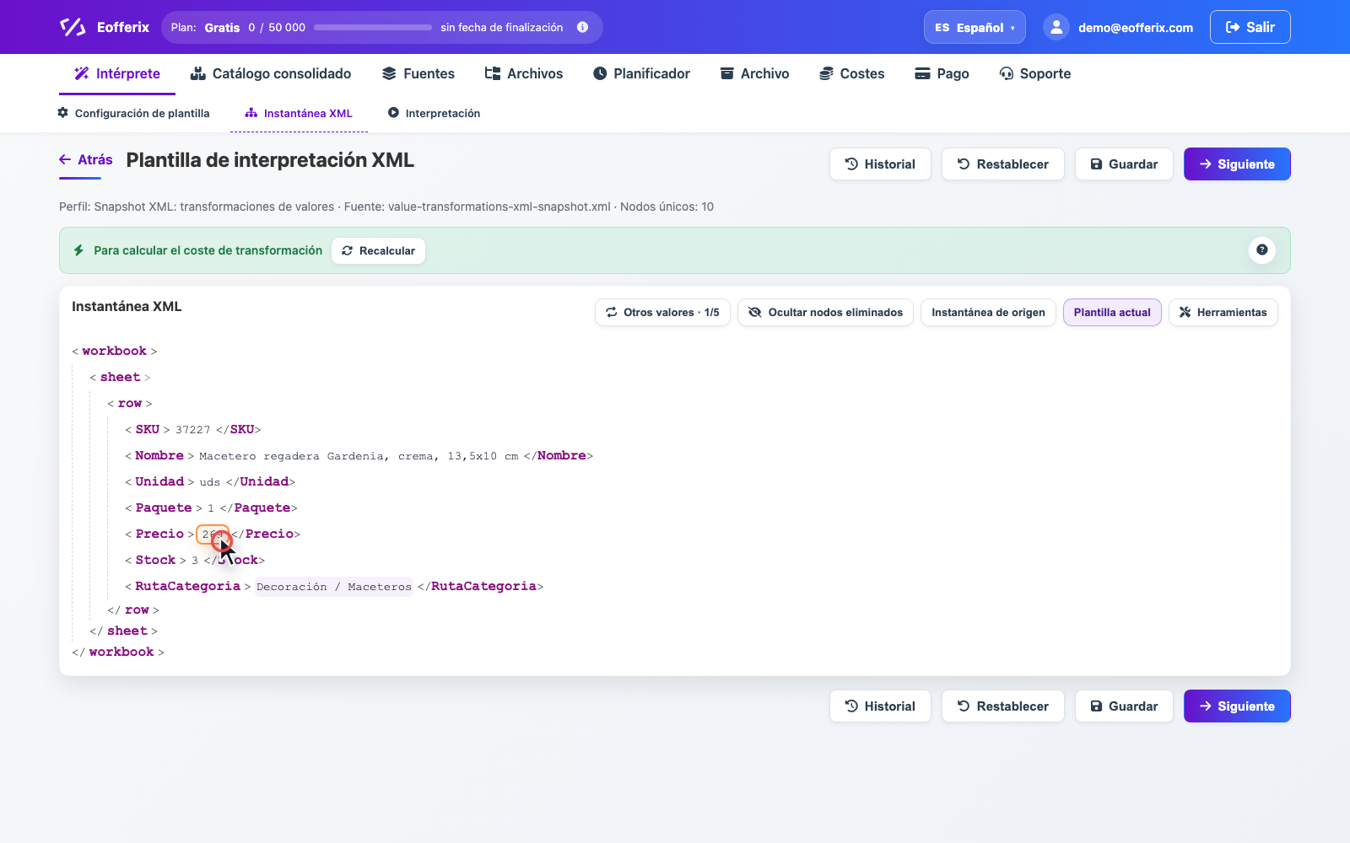This screenshot has height=843, width=1350.
Task: Proceed with the top Siguiente button
Action: point(1237,164)
